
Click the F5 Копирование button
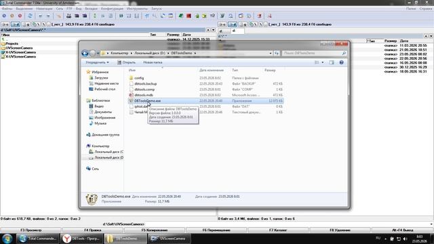click(155, 230)
